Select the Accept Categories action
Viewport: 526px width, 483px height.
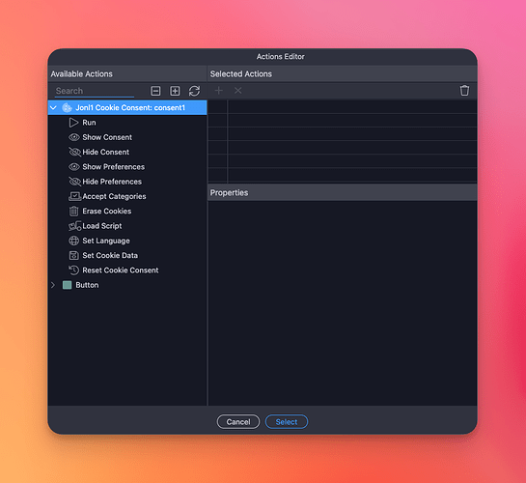point(114,196)
